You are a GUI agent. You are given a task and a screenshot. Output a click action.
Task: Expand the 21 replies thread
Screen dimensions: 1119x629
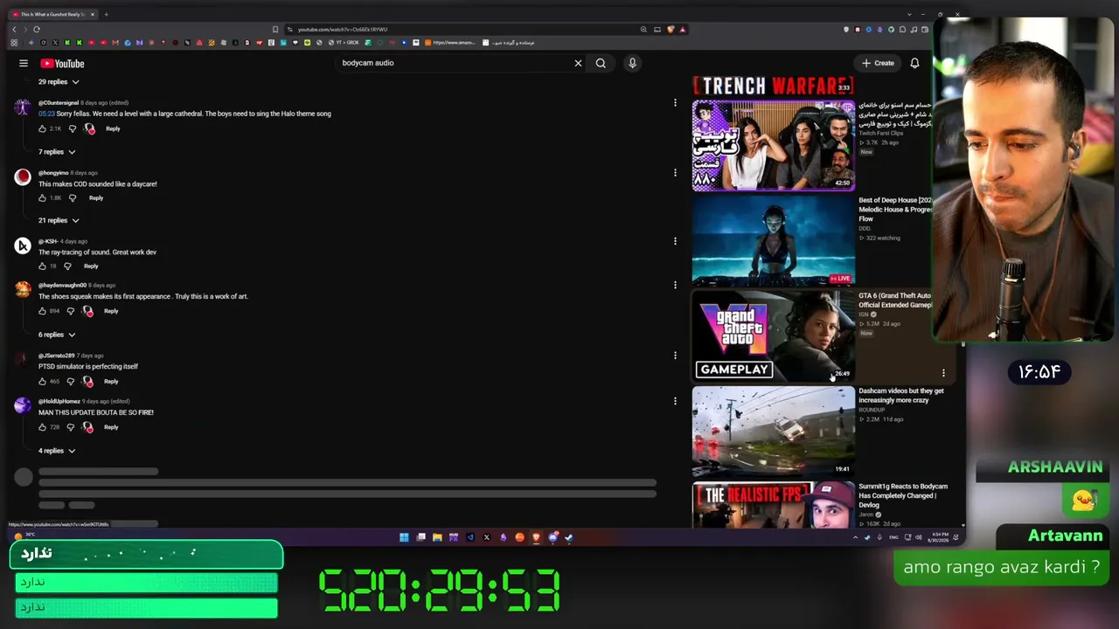click(59, 220)
